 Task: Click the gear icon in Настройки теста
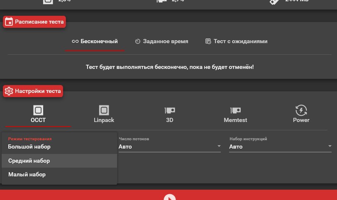click(9, 91)
